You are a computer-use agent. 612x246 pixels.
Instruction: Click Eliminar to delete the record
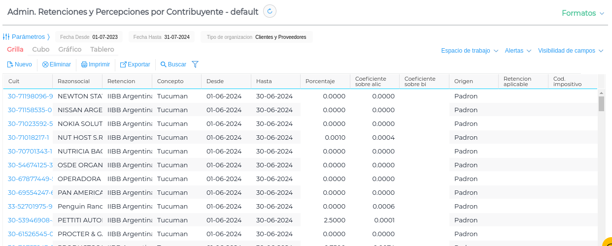57,64
